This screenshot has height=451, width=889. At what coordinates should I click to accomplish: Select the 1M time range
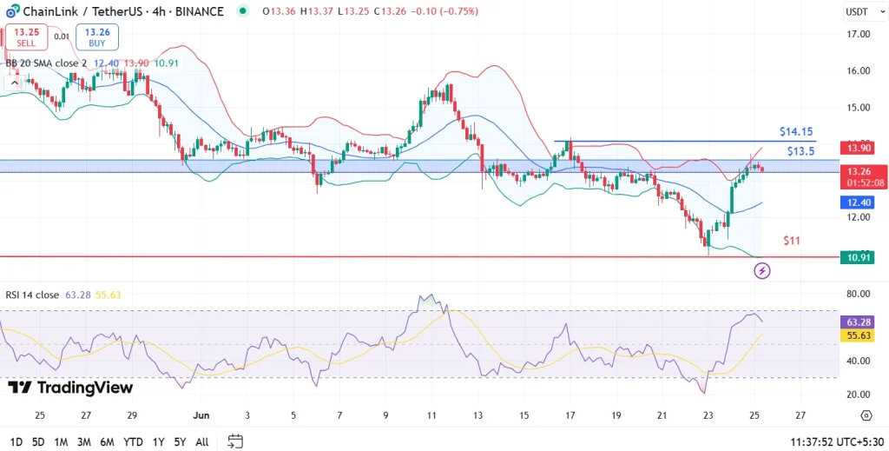(62, 441)
